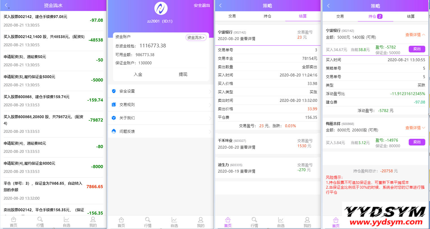430x229 pixels.
Task: Select the 交易 tab in settlement panel
Action: click(232, 16)
